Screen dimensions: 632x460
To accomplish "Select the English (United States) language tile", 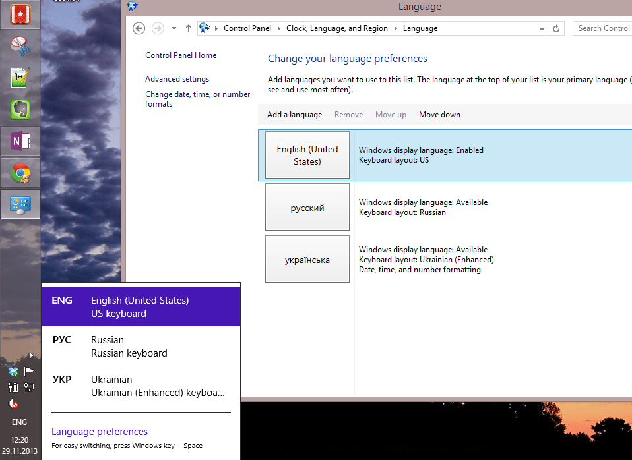I will 307,155.
